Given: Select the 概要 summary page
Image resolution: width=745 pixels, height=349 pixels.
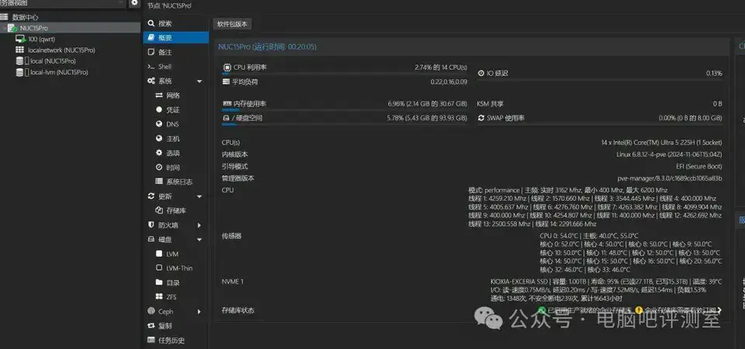Looking at the screenshot, I should (x=176, y=37).
